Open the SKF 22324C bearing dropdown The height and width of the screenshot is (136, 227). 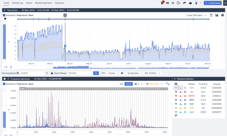click(152, 73)
